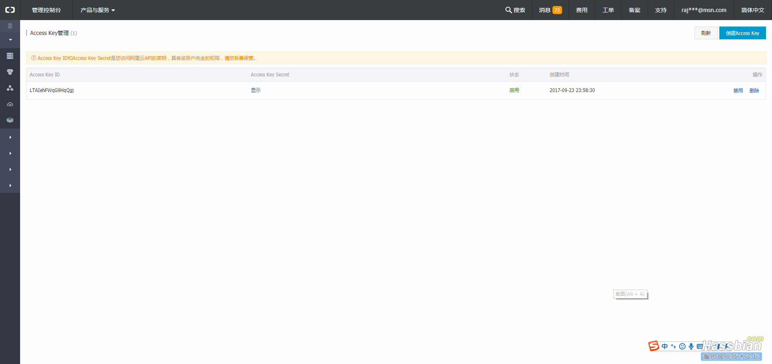This screenshot has width=772, height=364.
Task: Click the 刷新 refresh button
Action: point(706,33)
